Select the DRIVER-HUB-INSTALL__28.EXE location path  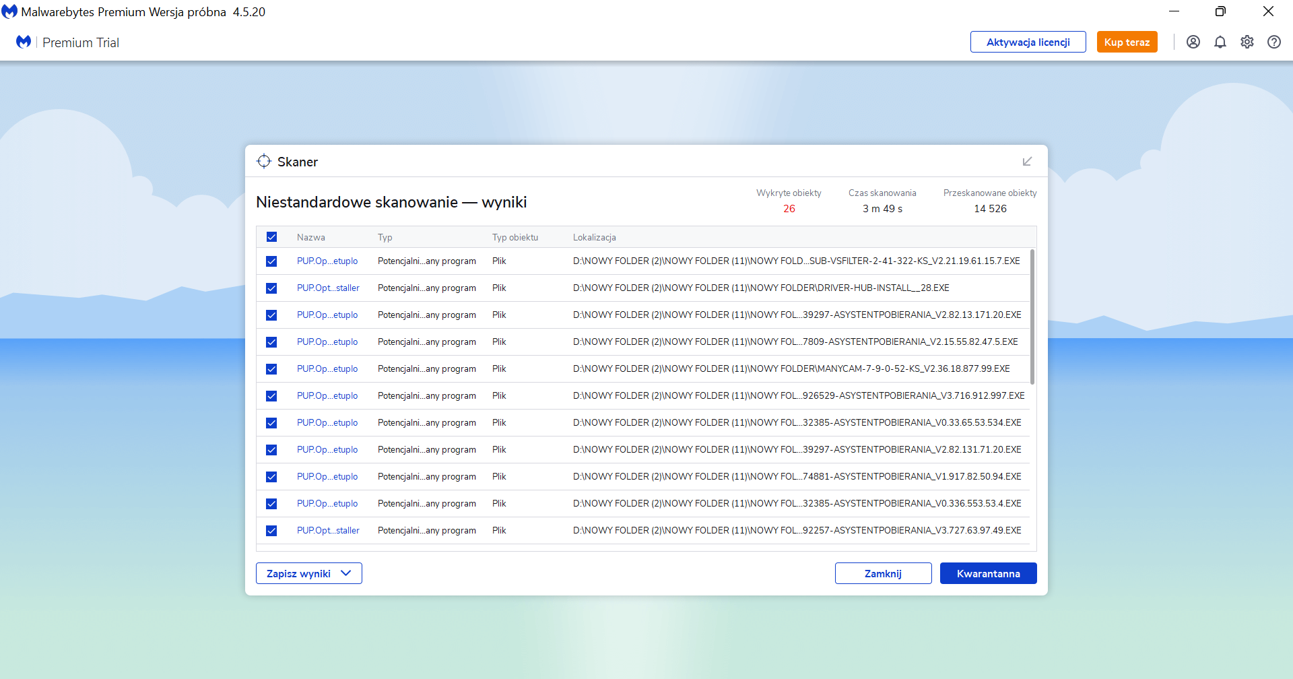click(x=761, y=288)
